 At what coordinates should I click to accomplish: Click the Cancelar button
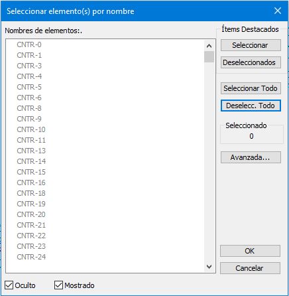click(x=250, y=268)
